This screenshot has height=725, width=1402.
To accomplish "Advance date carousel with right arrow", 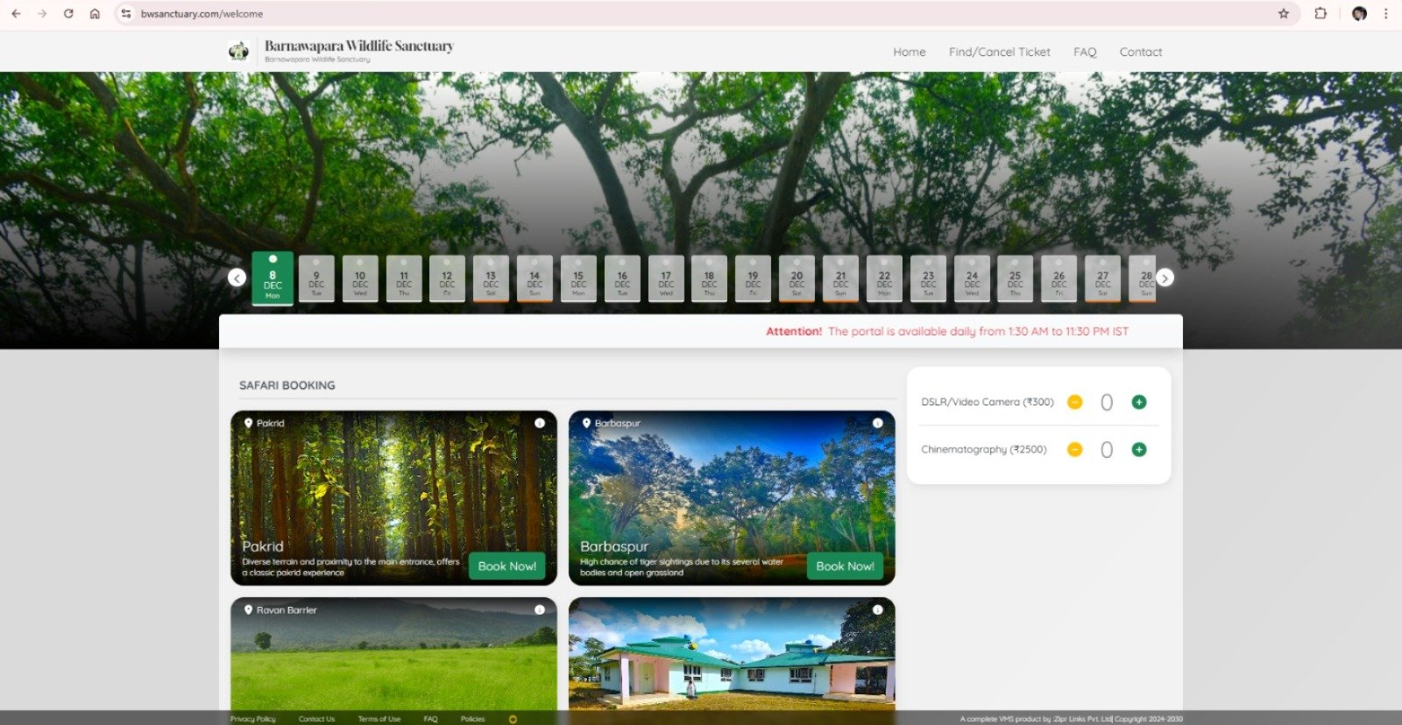I will pyautogui.click(x=1165, y=278).
